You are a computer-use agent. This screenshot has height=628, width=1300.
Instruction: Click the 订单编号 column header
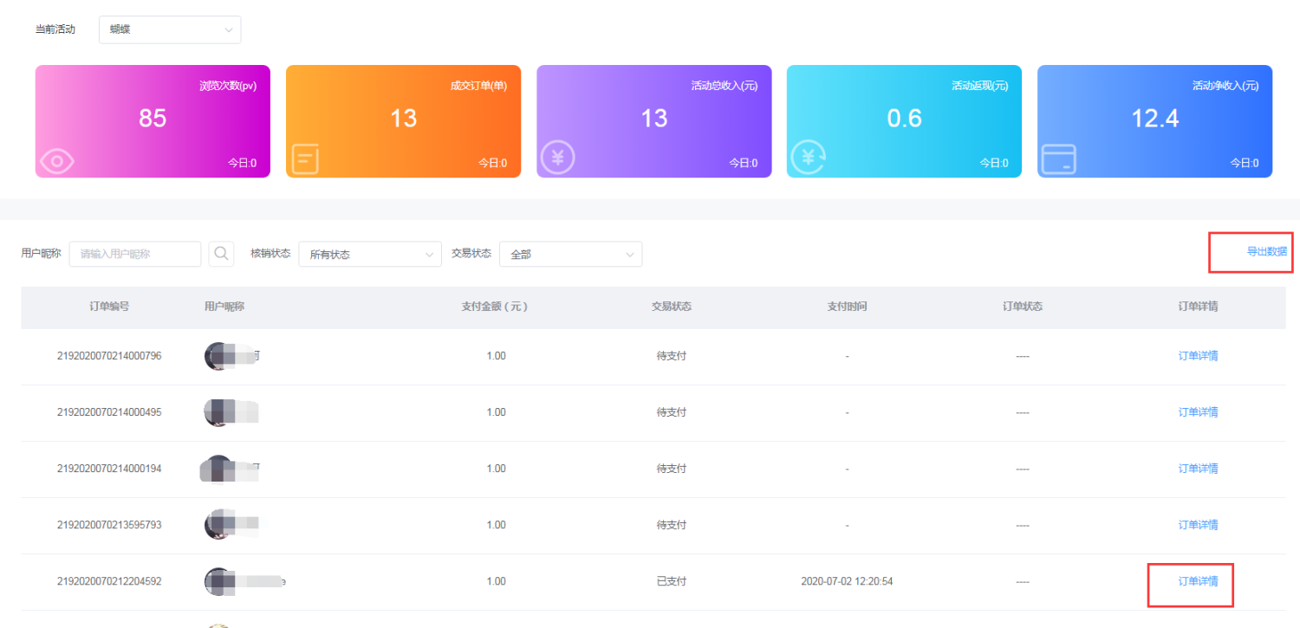(109, 307)
